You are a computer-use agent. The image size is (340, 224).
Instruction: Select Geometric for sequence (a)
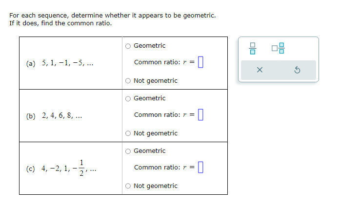click(x=128, y=46)
